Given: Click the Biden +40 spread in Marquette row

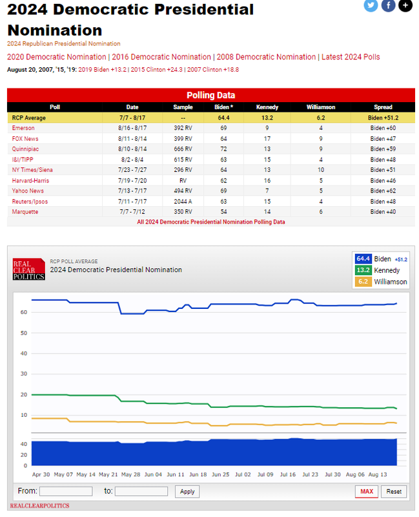Looking at the screenshot, I should (383, 212).
